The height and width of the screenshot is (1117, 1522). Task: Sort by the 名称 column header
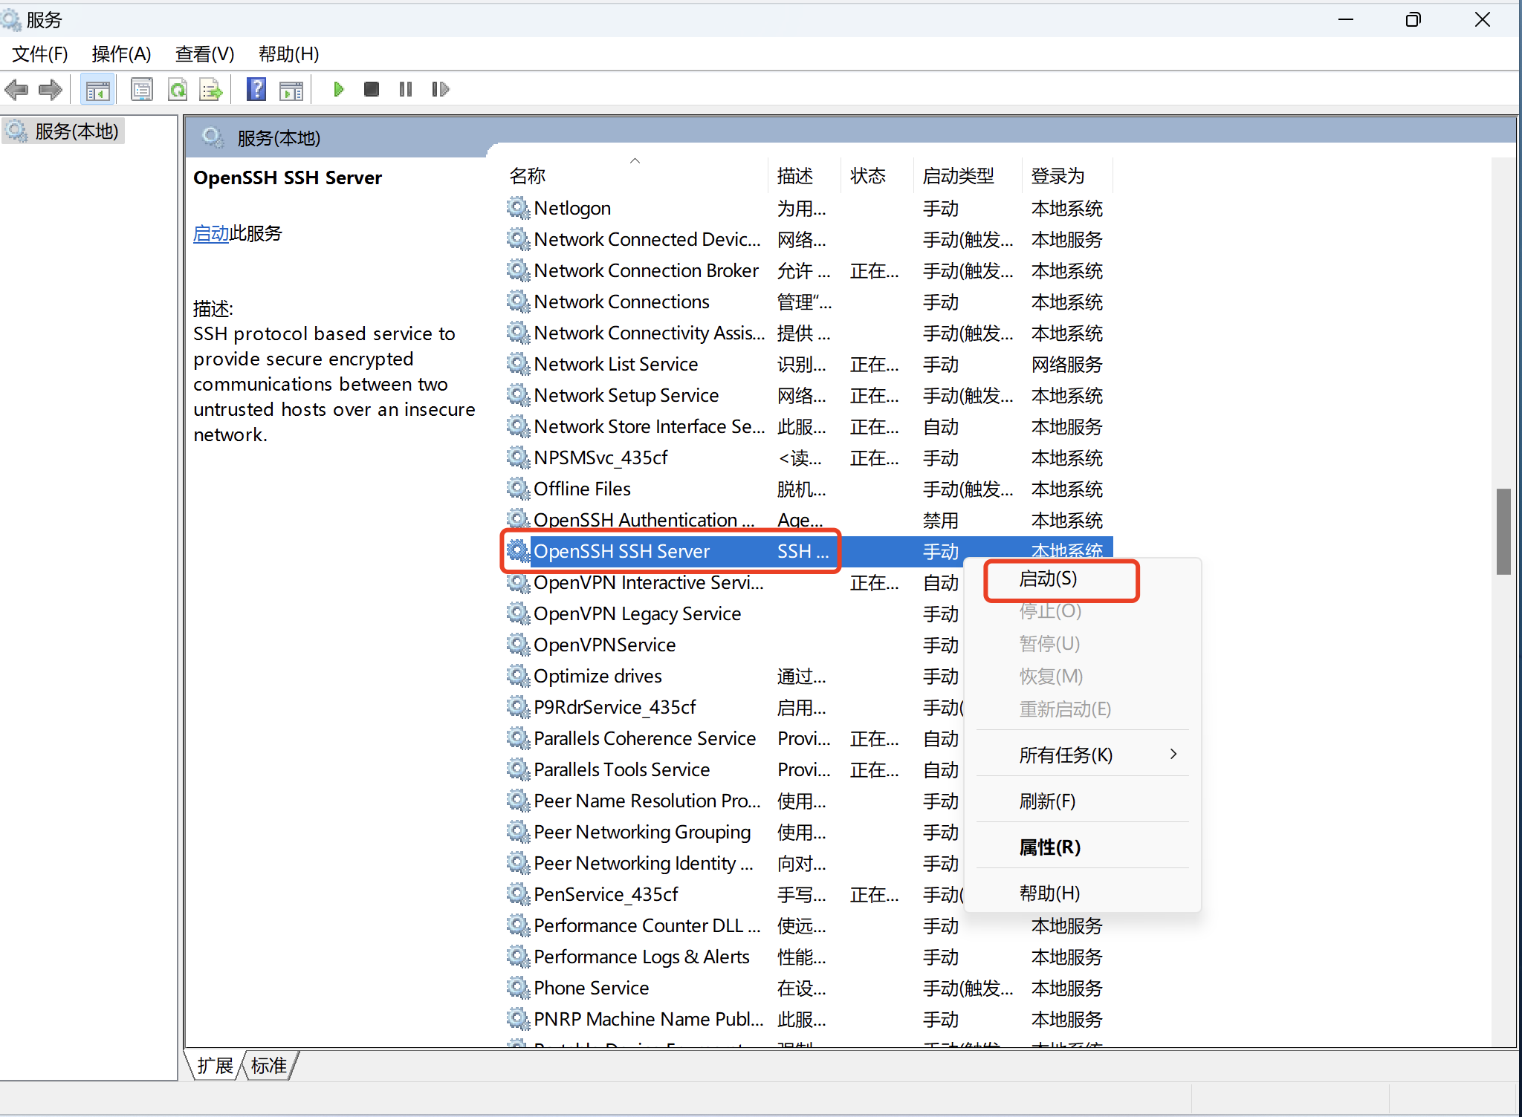click(x=528, y=176)
